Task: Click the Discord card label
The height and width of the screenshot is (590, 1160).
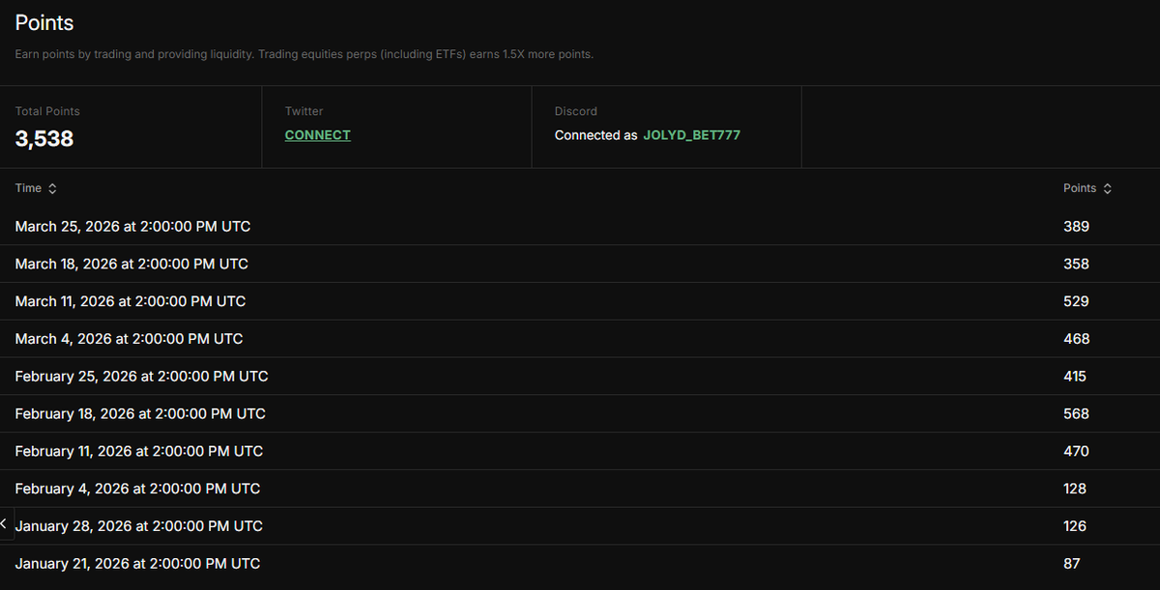Action: coord(576,111)
